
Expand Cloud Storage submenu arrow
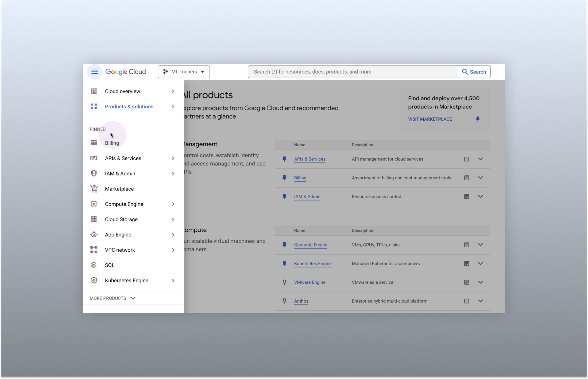173,219
